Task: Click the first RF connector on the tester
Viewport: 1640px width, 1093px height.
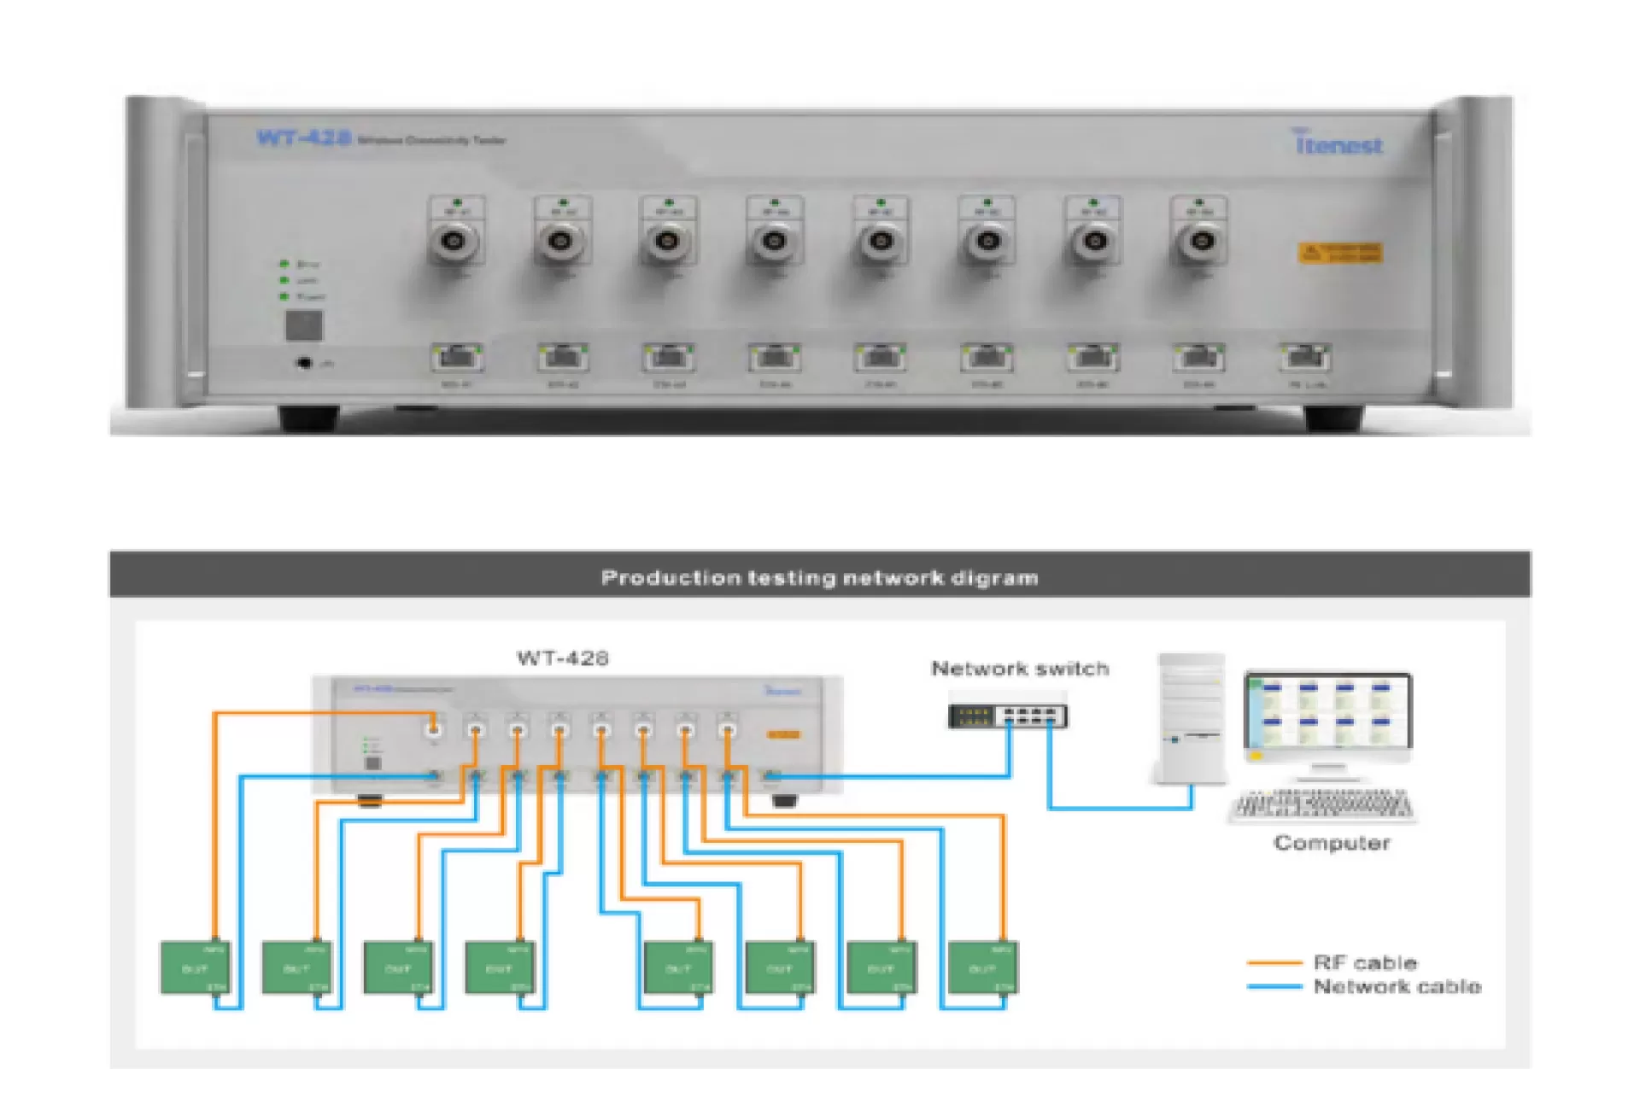Action: point(455,241)
